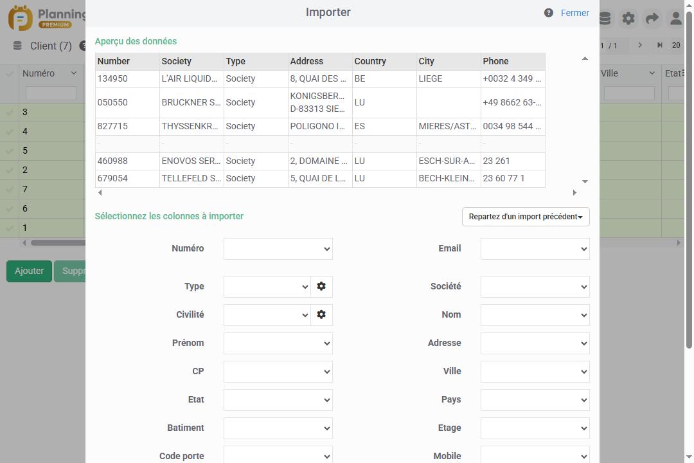Screen dimensions: 694x463
Task: Open the Type settings gear icon
Action: coord(321,286)
